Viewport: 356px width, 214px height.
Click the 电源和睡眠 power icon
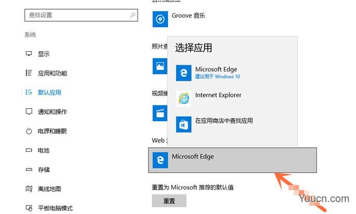(29, 131)
